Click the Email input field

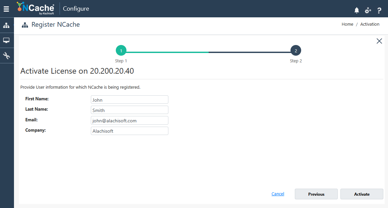point(129,120)
